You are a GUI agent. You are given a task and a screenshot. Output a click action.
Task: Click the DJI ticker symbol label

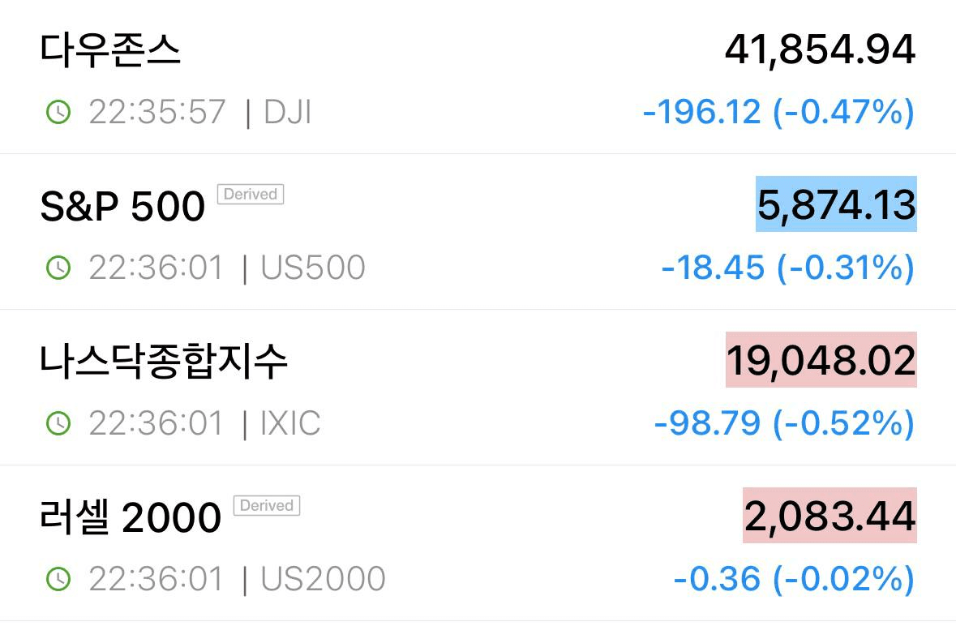287,112
